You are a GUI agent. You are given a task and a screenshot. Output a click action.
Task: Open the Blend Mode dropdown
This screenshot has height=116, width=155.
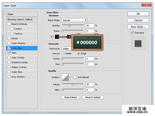[x=74, y=20]
